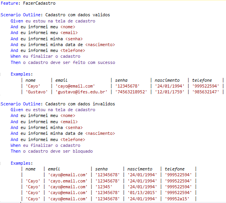Screen dimensions: 226x203
Task: Click the "senha" header in invalidos examples table
Action: click(101, 169)
